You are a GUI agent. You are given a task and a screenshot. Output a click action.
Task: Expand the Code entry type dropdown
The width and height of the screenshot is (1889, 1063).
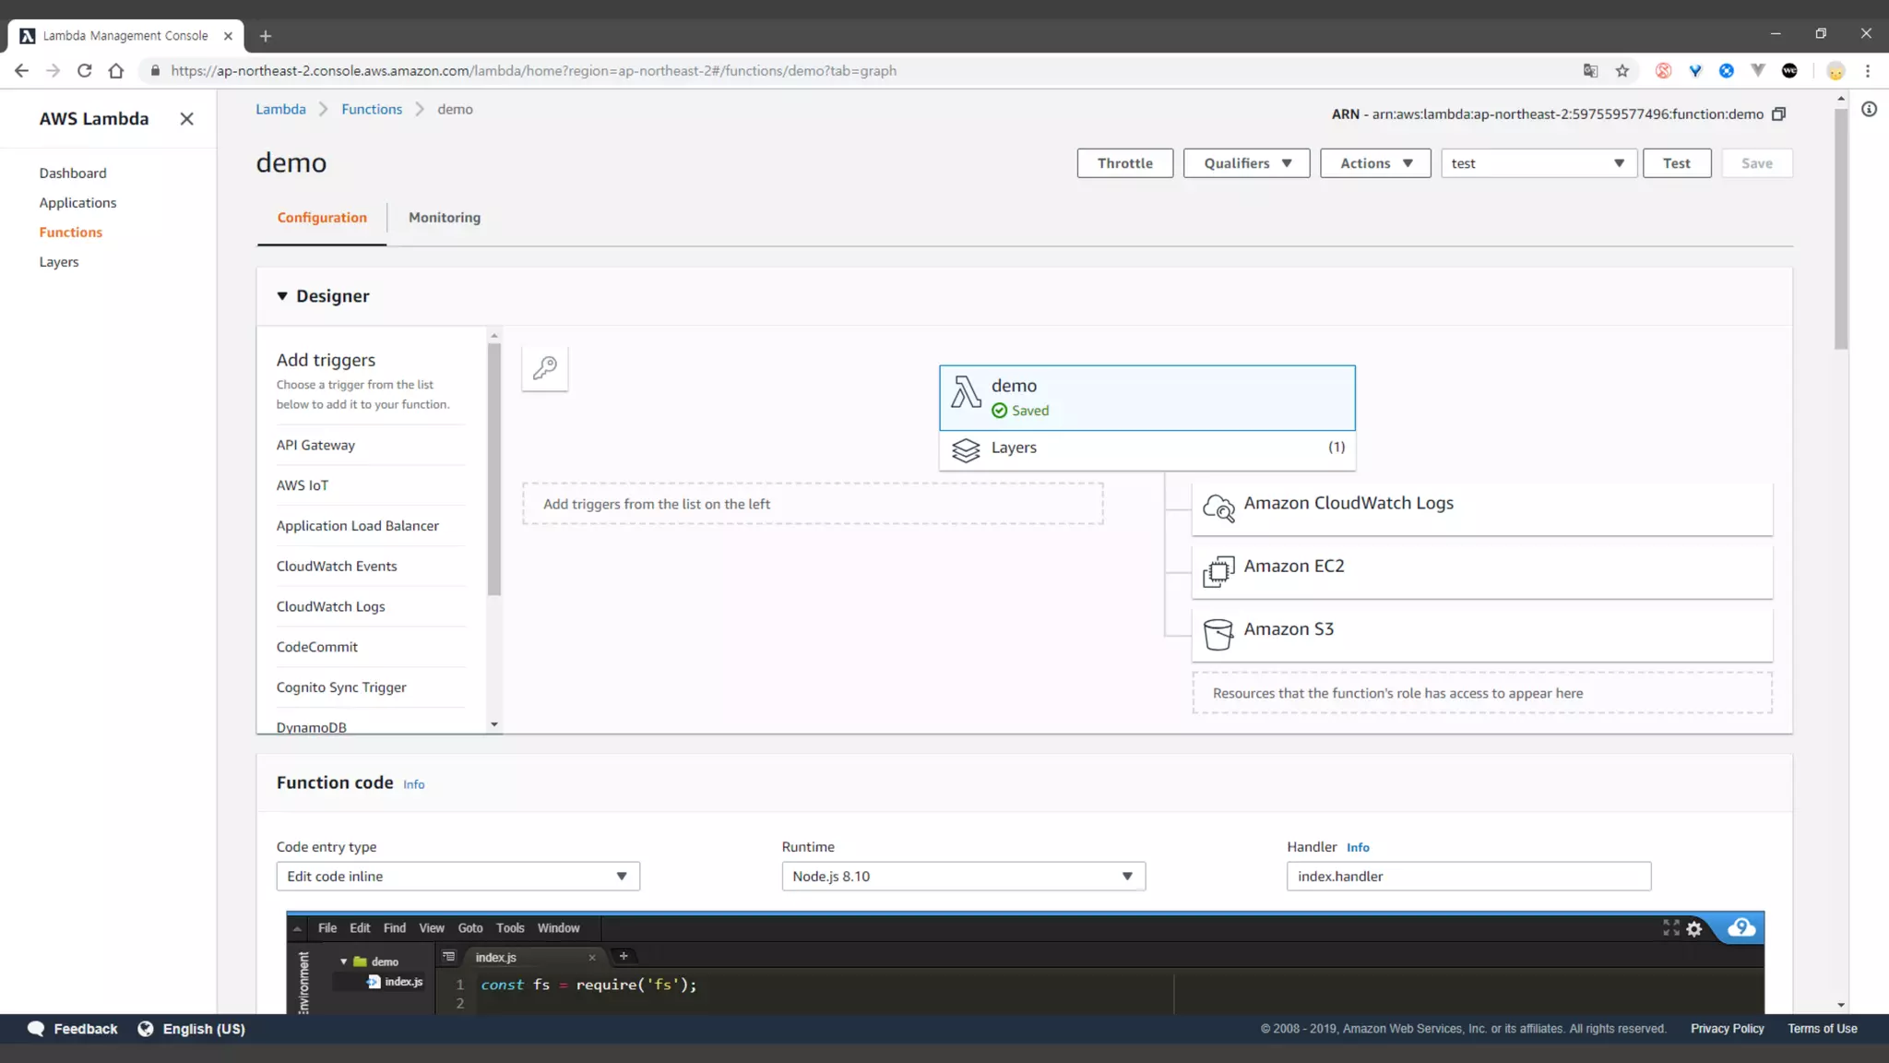click(x=457, y=877)
